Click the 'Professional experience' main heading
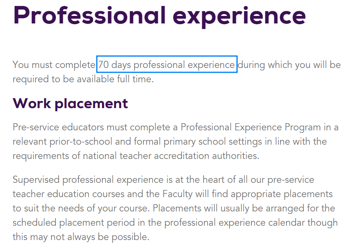Image resolution: width=349 pixels, height=246 pixels. (159, 16)
